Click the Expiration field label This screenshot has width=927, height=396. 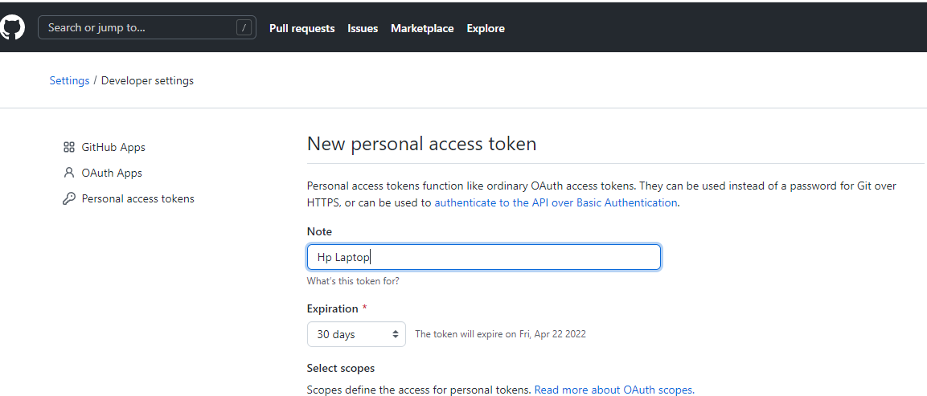pos(332,308)
